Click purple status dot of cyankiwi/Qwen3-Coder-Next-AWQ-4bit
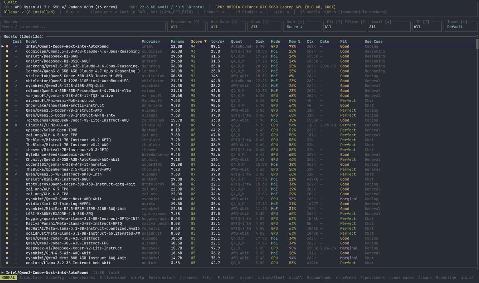479x283 pixels. (7, 199)
